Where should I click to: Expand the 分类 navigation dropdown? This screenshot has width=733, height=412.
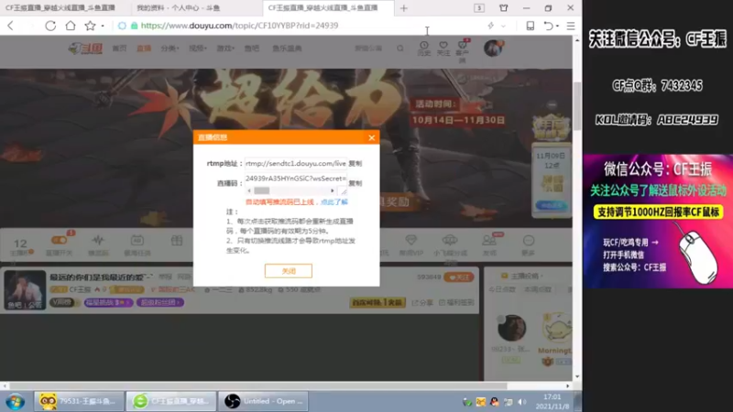click(170, 49)
